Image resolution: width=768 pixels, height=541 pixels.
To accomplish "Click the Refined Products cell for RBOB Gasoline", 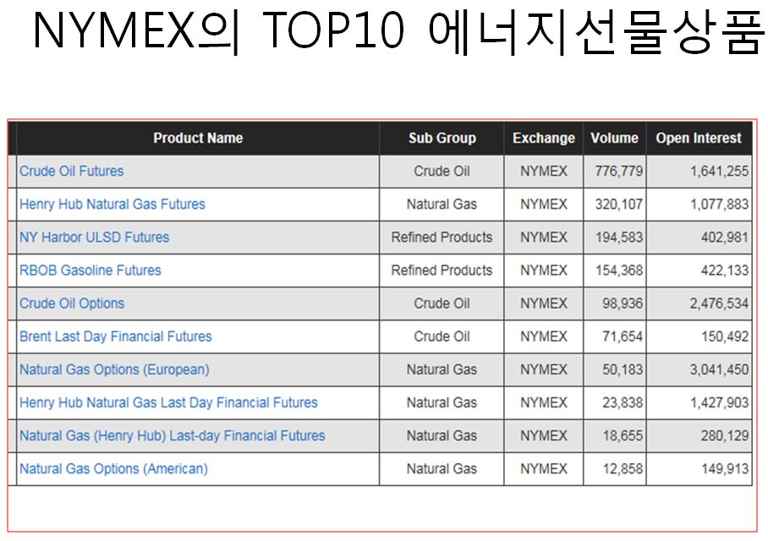I will (x=442, y=270).
